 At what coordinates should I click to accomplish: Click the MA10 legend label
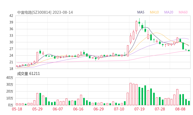point(154,12)
